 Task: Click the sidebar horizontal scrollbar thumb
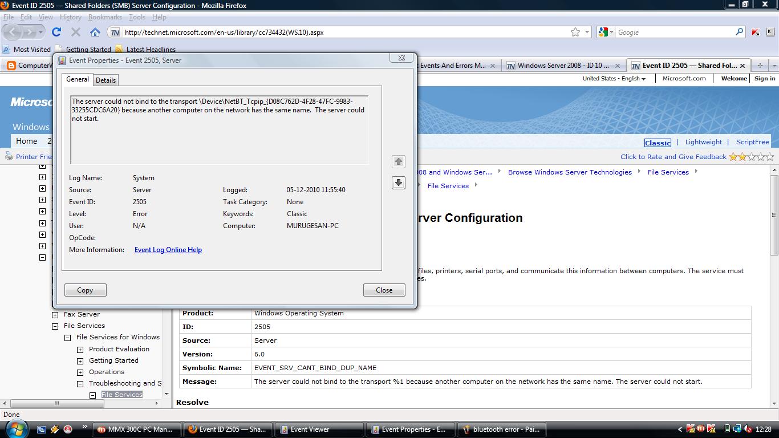coord(57,403)
